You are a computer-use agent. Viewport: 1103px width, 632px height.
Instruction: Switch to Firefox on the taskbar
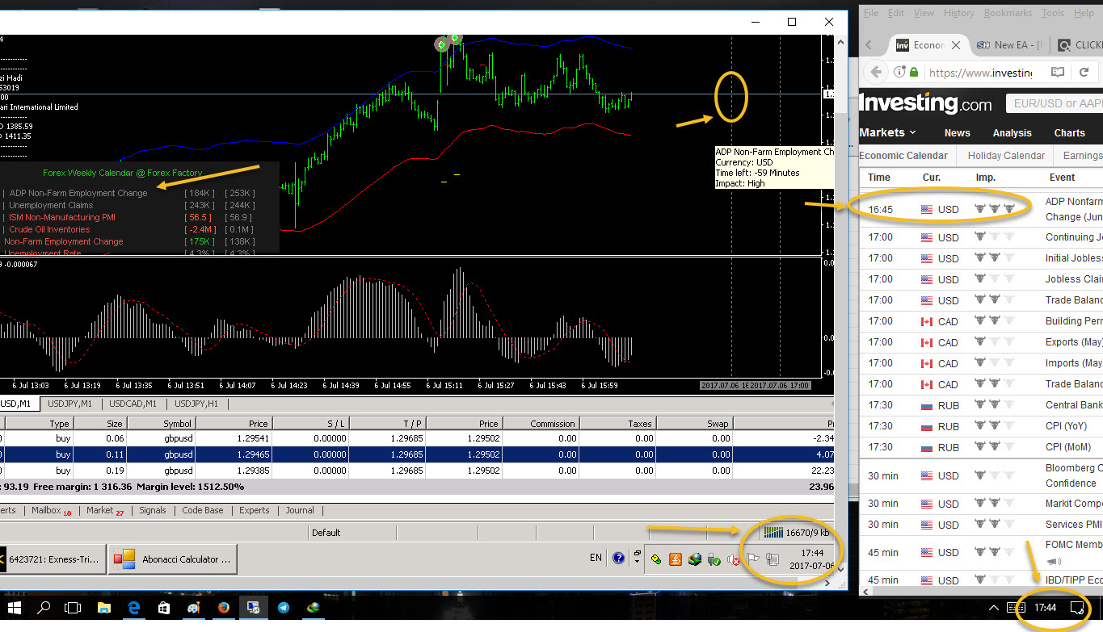(x=224, y=607)
